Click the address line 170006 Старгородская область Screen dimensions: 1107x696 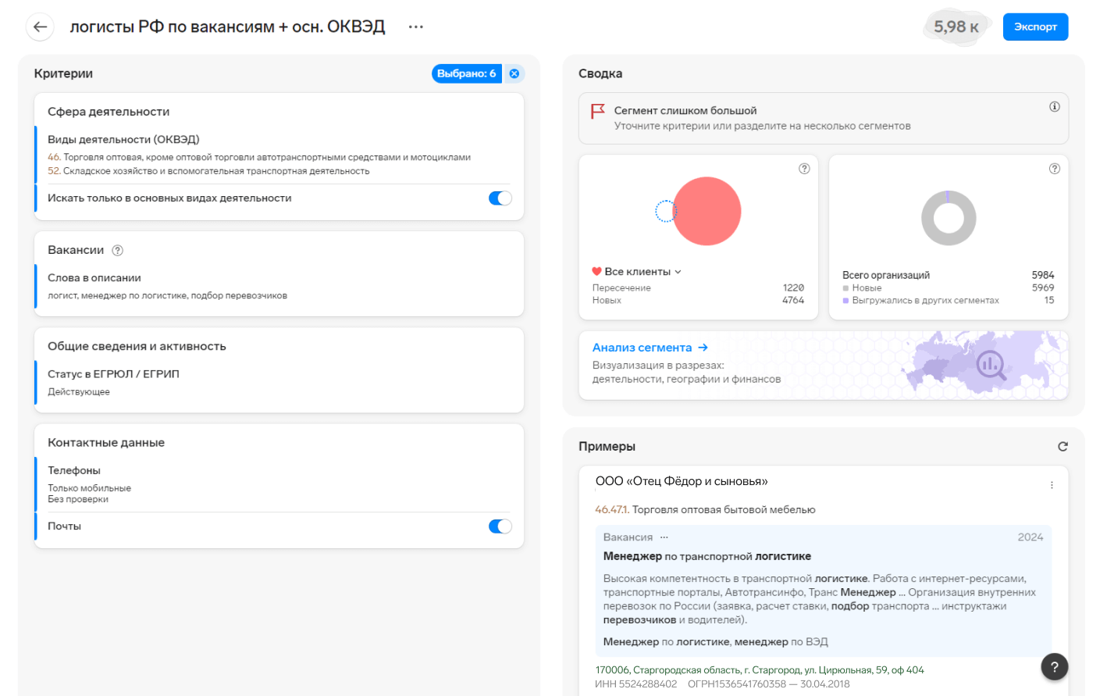760,670
